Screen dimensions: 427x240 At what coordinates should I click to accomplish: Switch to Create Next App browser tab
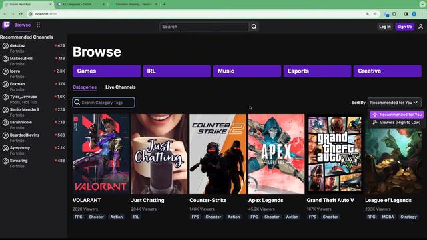[27, 5]
